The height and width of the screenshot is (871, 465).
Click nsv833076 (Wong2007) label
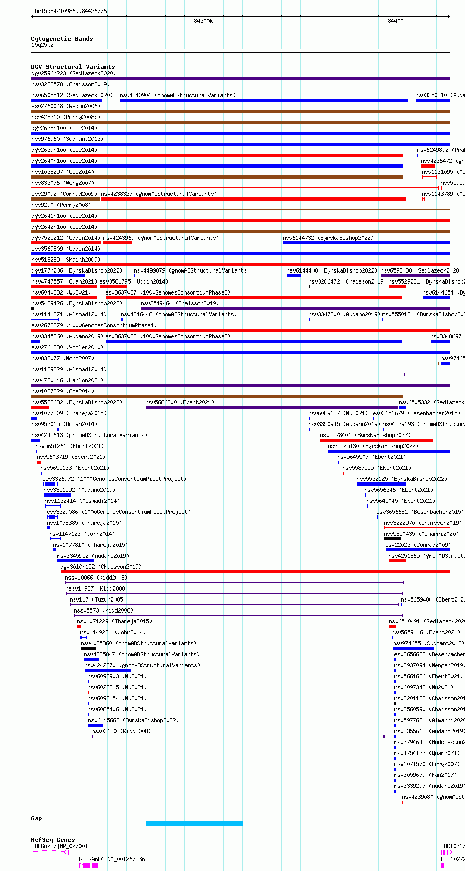62,183
